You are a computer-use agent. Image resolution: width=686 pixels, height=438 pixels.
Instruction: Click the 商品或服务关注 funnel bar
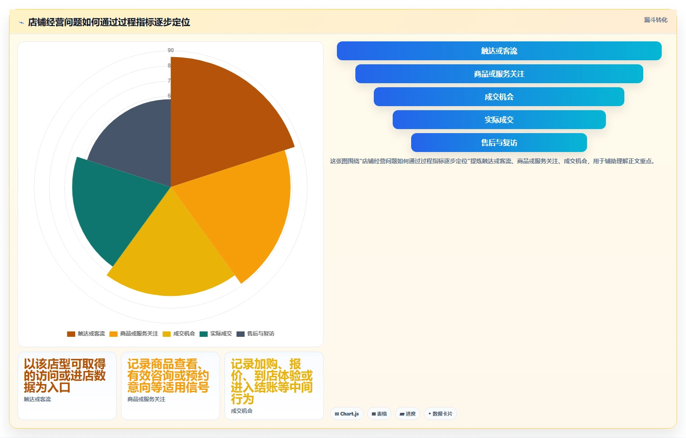[499, 74]
